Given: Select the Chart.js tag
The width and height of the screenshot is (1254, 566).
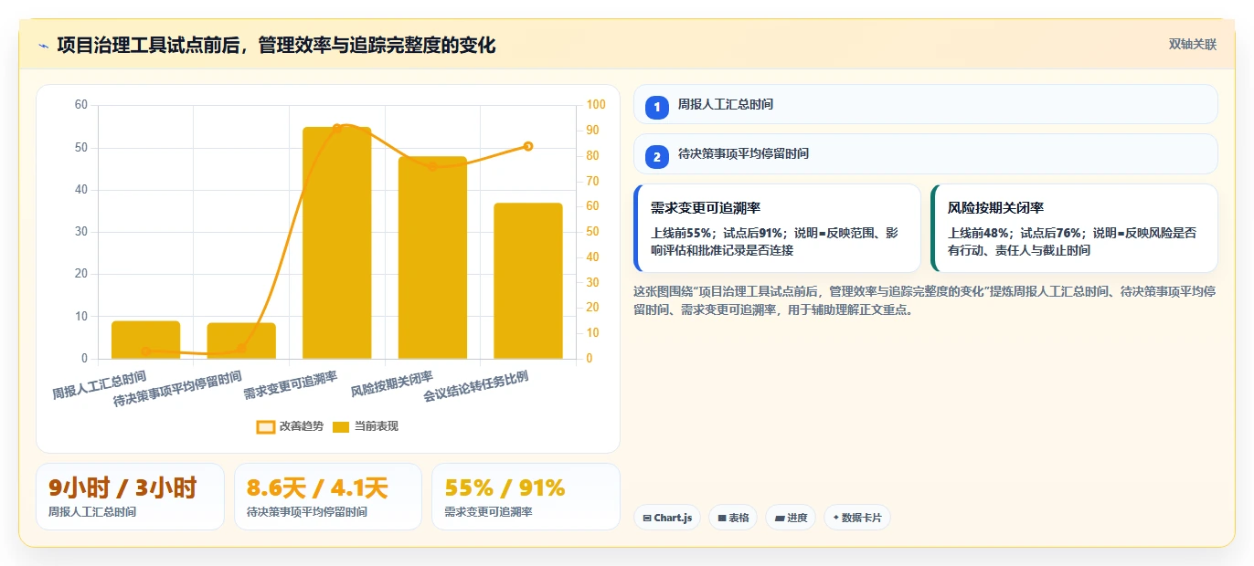Looking at the screenshot, I should click(x=667, y=518).
